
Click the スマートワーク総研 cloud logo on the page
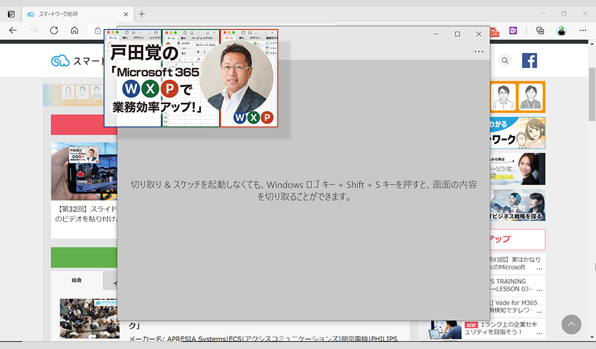click(61, 60)
